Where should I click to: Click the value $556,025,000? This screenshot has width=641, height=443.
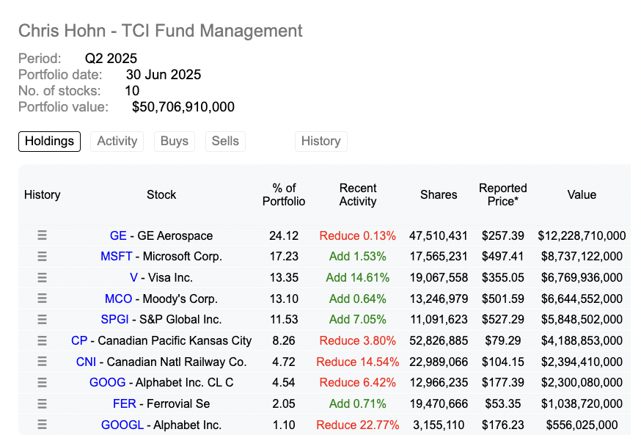click(x=582, y=425)
